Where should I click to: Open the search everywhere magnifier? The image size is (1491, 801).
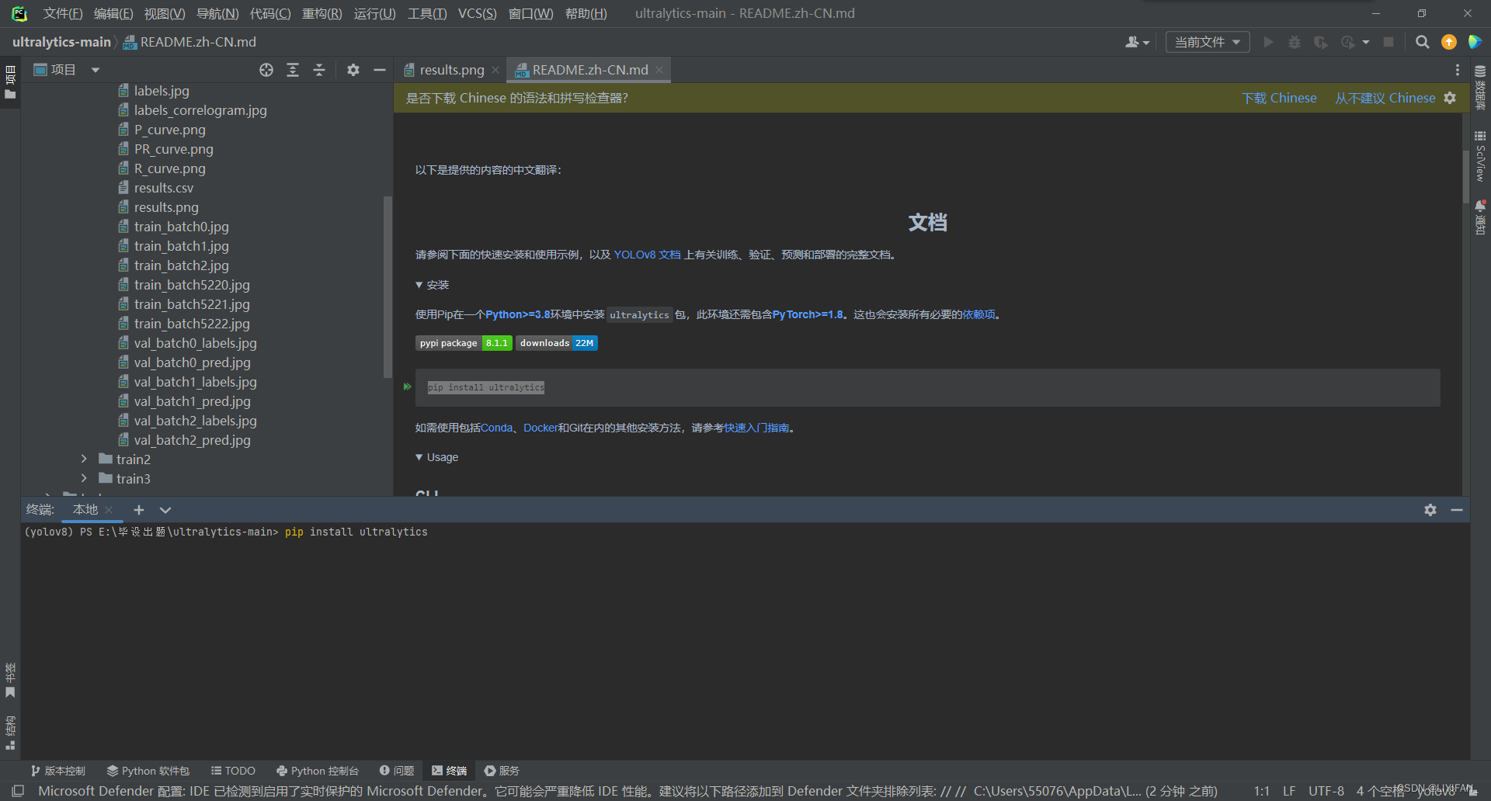point(1423,42)
